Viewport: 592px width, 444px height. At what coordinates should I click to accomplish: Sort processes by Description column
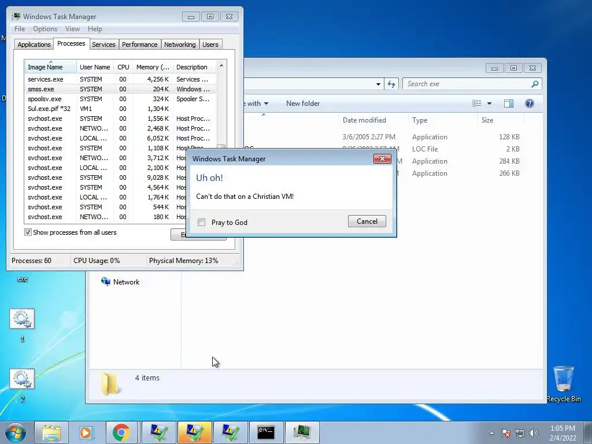194,67
